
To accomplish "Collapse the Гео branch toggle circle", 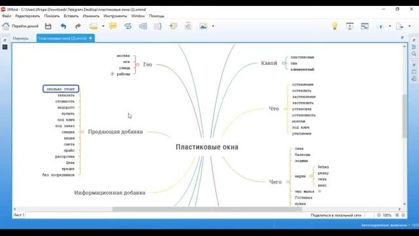I will pyautogui.click(x=137, y=64).
